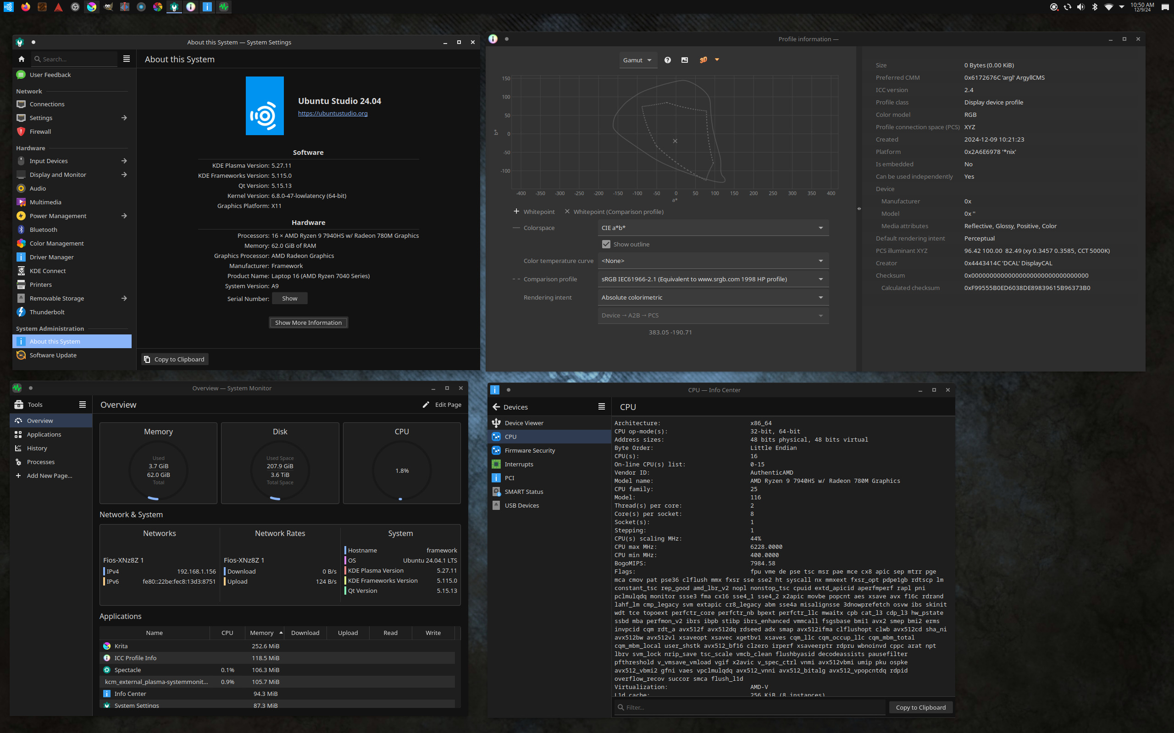Expand Input Devices settings category
This screenshot has width=1174, height=733.
pos(72,161)
